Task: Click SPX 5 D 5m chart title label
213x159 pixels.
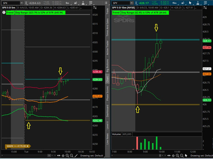Action: pyautogui.click(x=9, y=8)
